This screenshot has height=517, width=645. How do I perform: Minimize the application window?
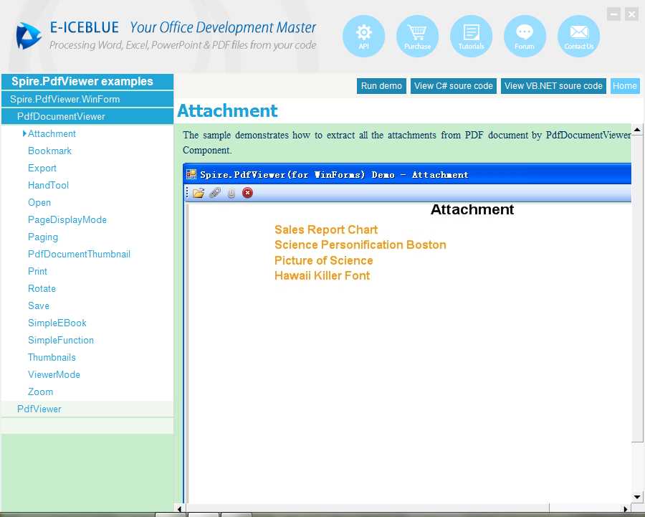point(613,14)
